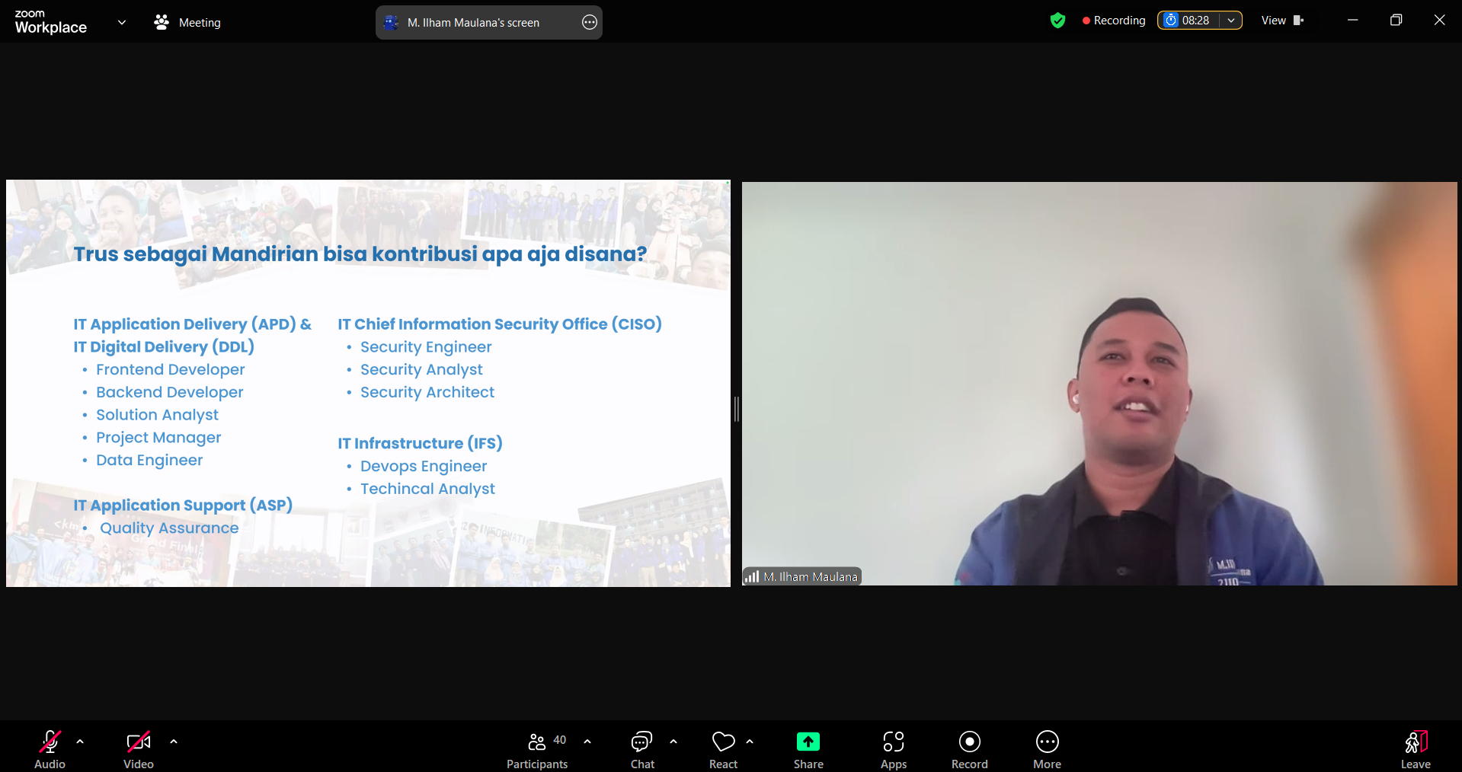Restore down the Zoom window
This screenshot has width=1462, height=772.
(1396, 21)
